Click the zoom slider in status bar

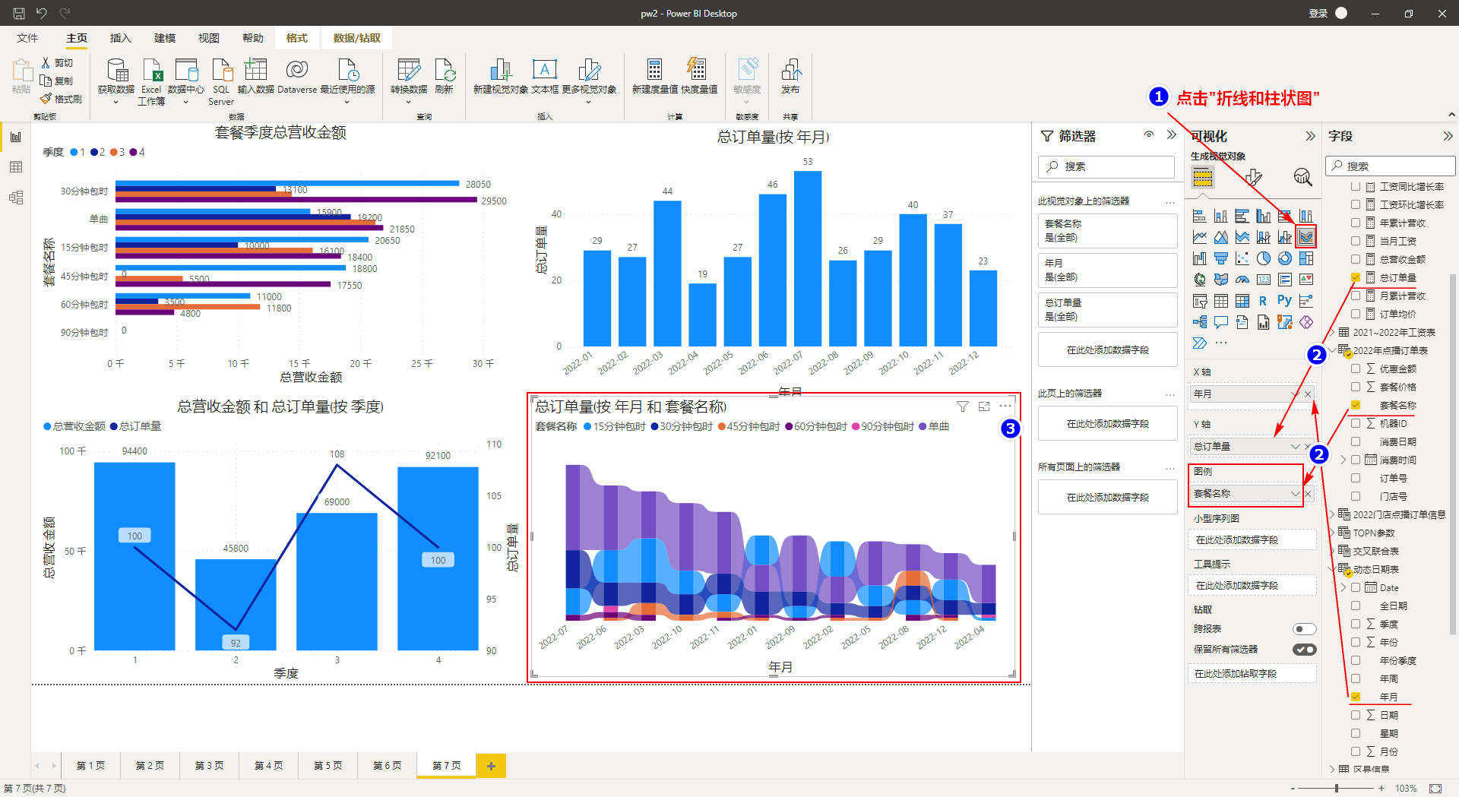pos(1337,789)
